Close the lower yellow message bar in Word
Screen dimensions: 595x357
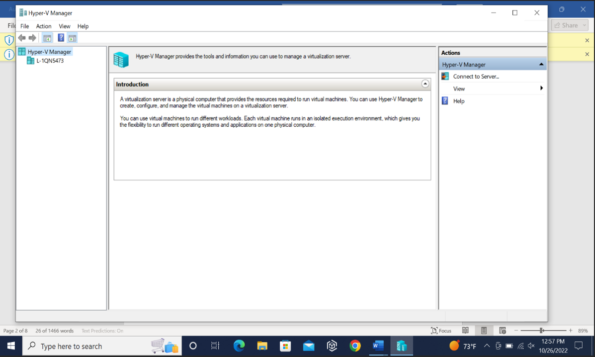[587, 54]
